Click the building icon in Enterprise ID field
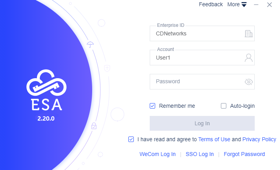Image resolution: width=280 pixels, height=170 pixels. [248, 33]
